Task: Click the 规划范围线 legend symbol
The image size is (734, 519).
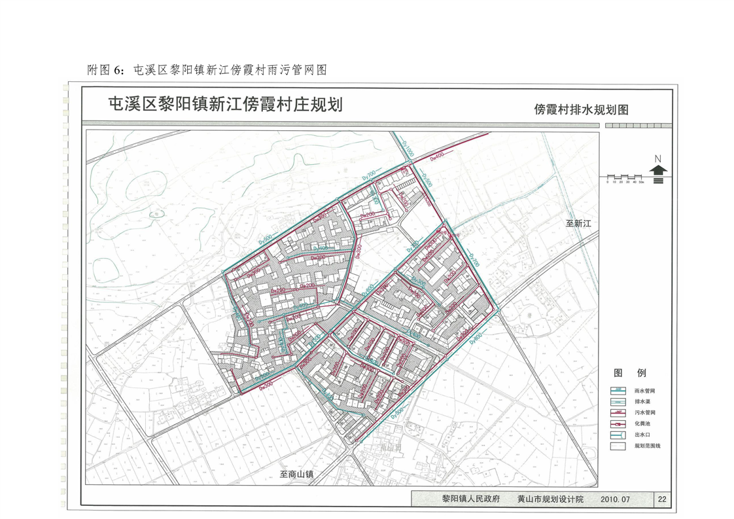Action: pos(618,446)
